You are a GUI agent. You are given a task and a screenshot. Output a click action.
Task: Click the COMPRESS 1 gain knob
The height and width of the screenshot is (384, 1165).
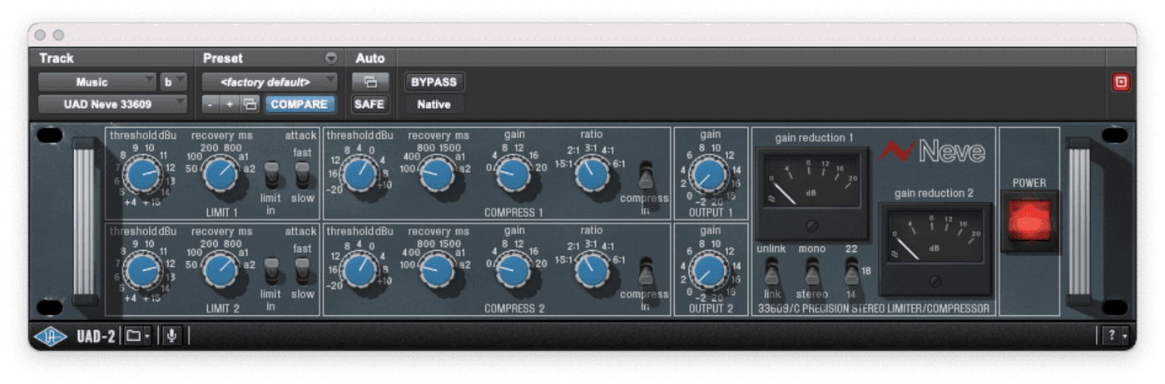point(513,175)
